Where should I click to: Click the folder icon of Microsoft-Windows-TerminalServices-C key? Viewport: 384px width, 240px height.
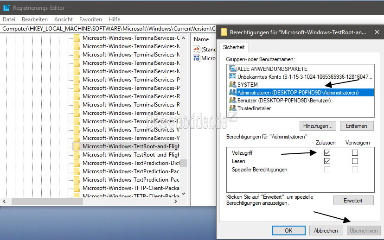click(77, 38)
